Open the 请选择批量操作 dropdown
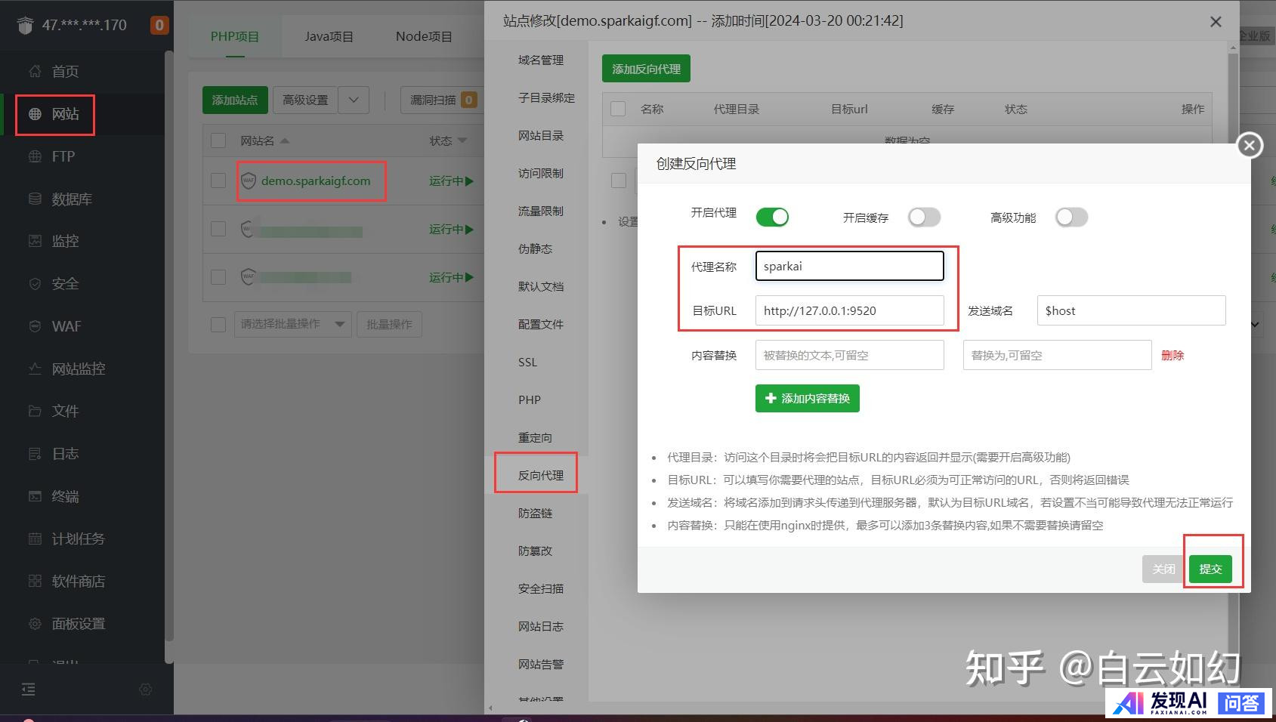 pos(292,324)
